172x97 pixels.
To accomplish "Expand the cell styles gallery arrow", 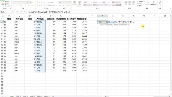I will (122, 5).
